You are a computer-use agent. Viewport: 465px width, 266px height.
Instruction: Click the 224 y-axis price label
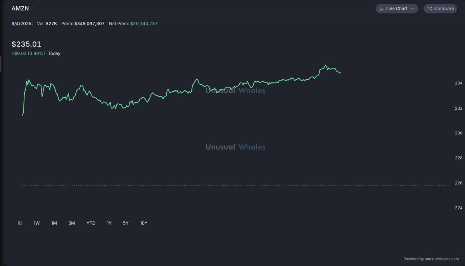point(458,208)
